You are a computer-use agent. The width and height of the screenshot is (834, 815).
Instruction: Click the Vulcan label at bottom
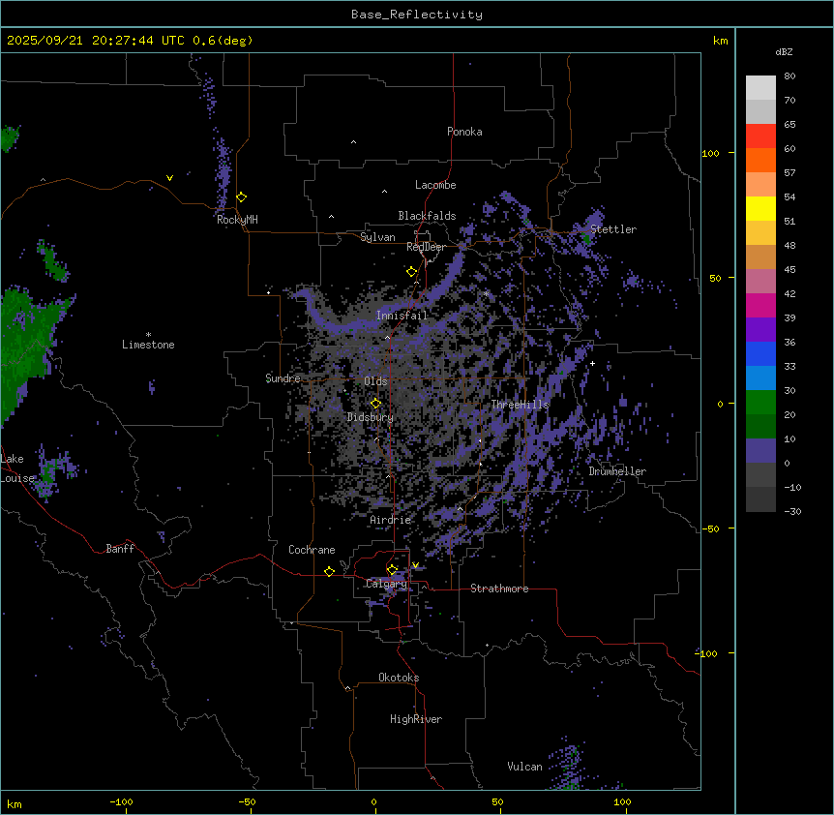[x=524, y=767]
